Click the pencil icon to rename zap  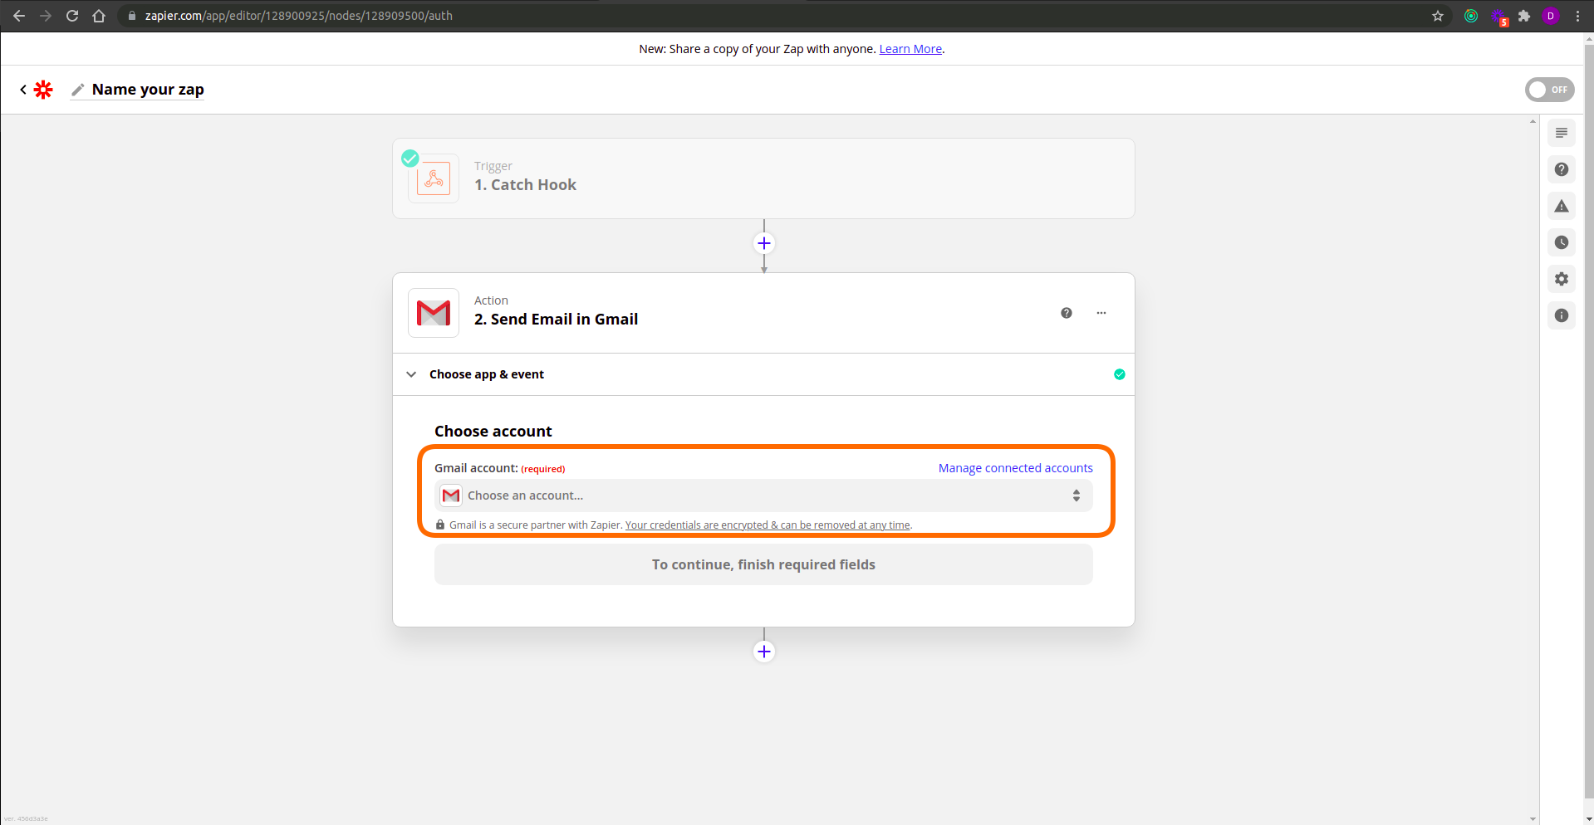pos(78,90)
